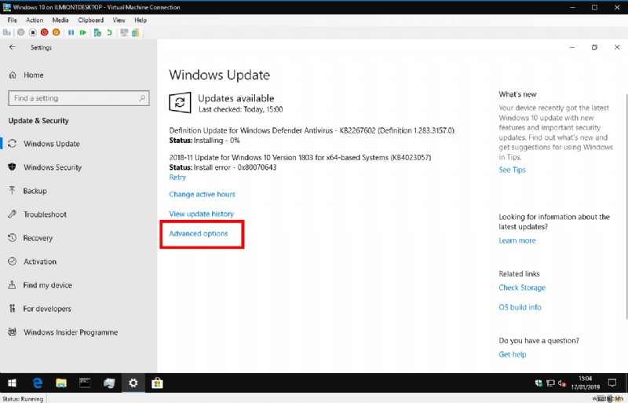
Task: Click the Status: Running text in the status bar
Action: [x=23, y=399]
